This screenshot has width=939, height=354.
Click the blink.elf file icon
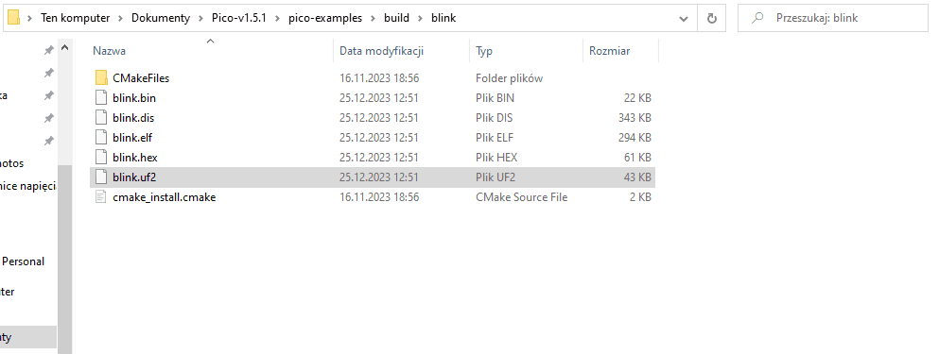[x=101, y=137]
